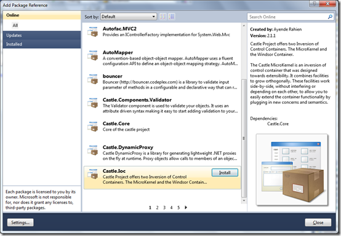The height and width of the screenshot is (236, 341).
Task: Select the Autofac.MVC2 package title
Action: tap(119, 29)
